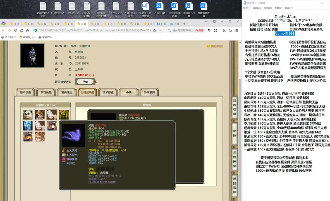Open 我的还价 in the right sidebar
The image size is (330, 201).
[235, 159]
